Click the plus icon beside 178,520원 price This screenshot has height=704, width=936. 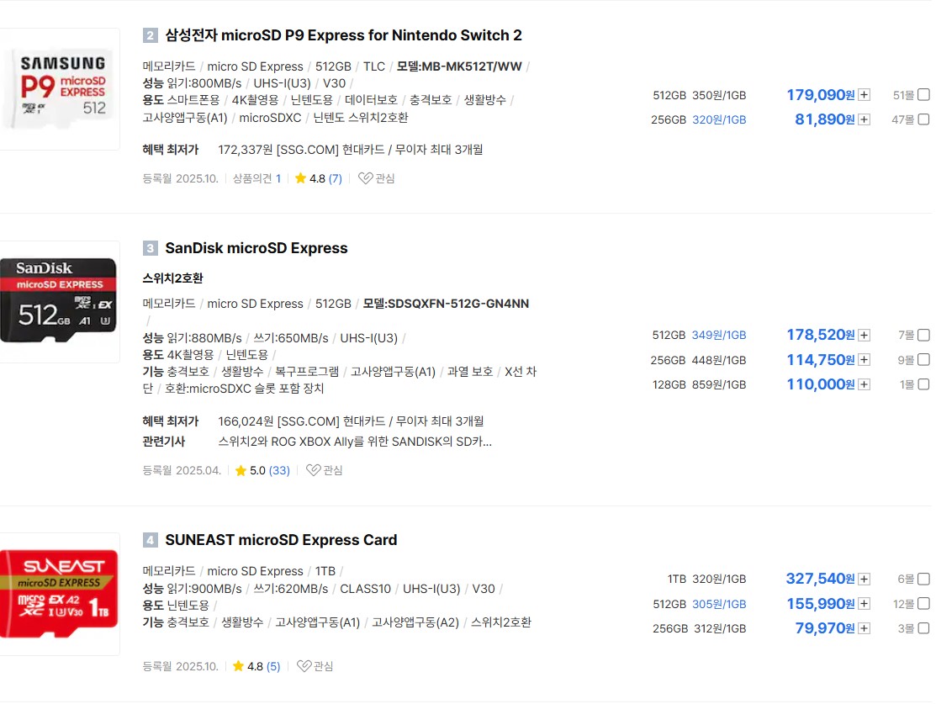click(864, 335)
